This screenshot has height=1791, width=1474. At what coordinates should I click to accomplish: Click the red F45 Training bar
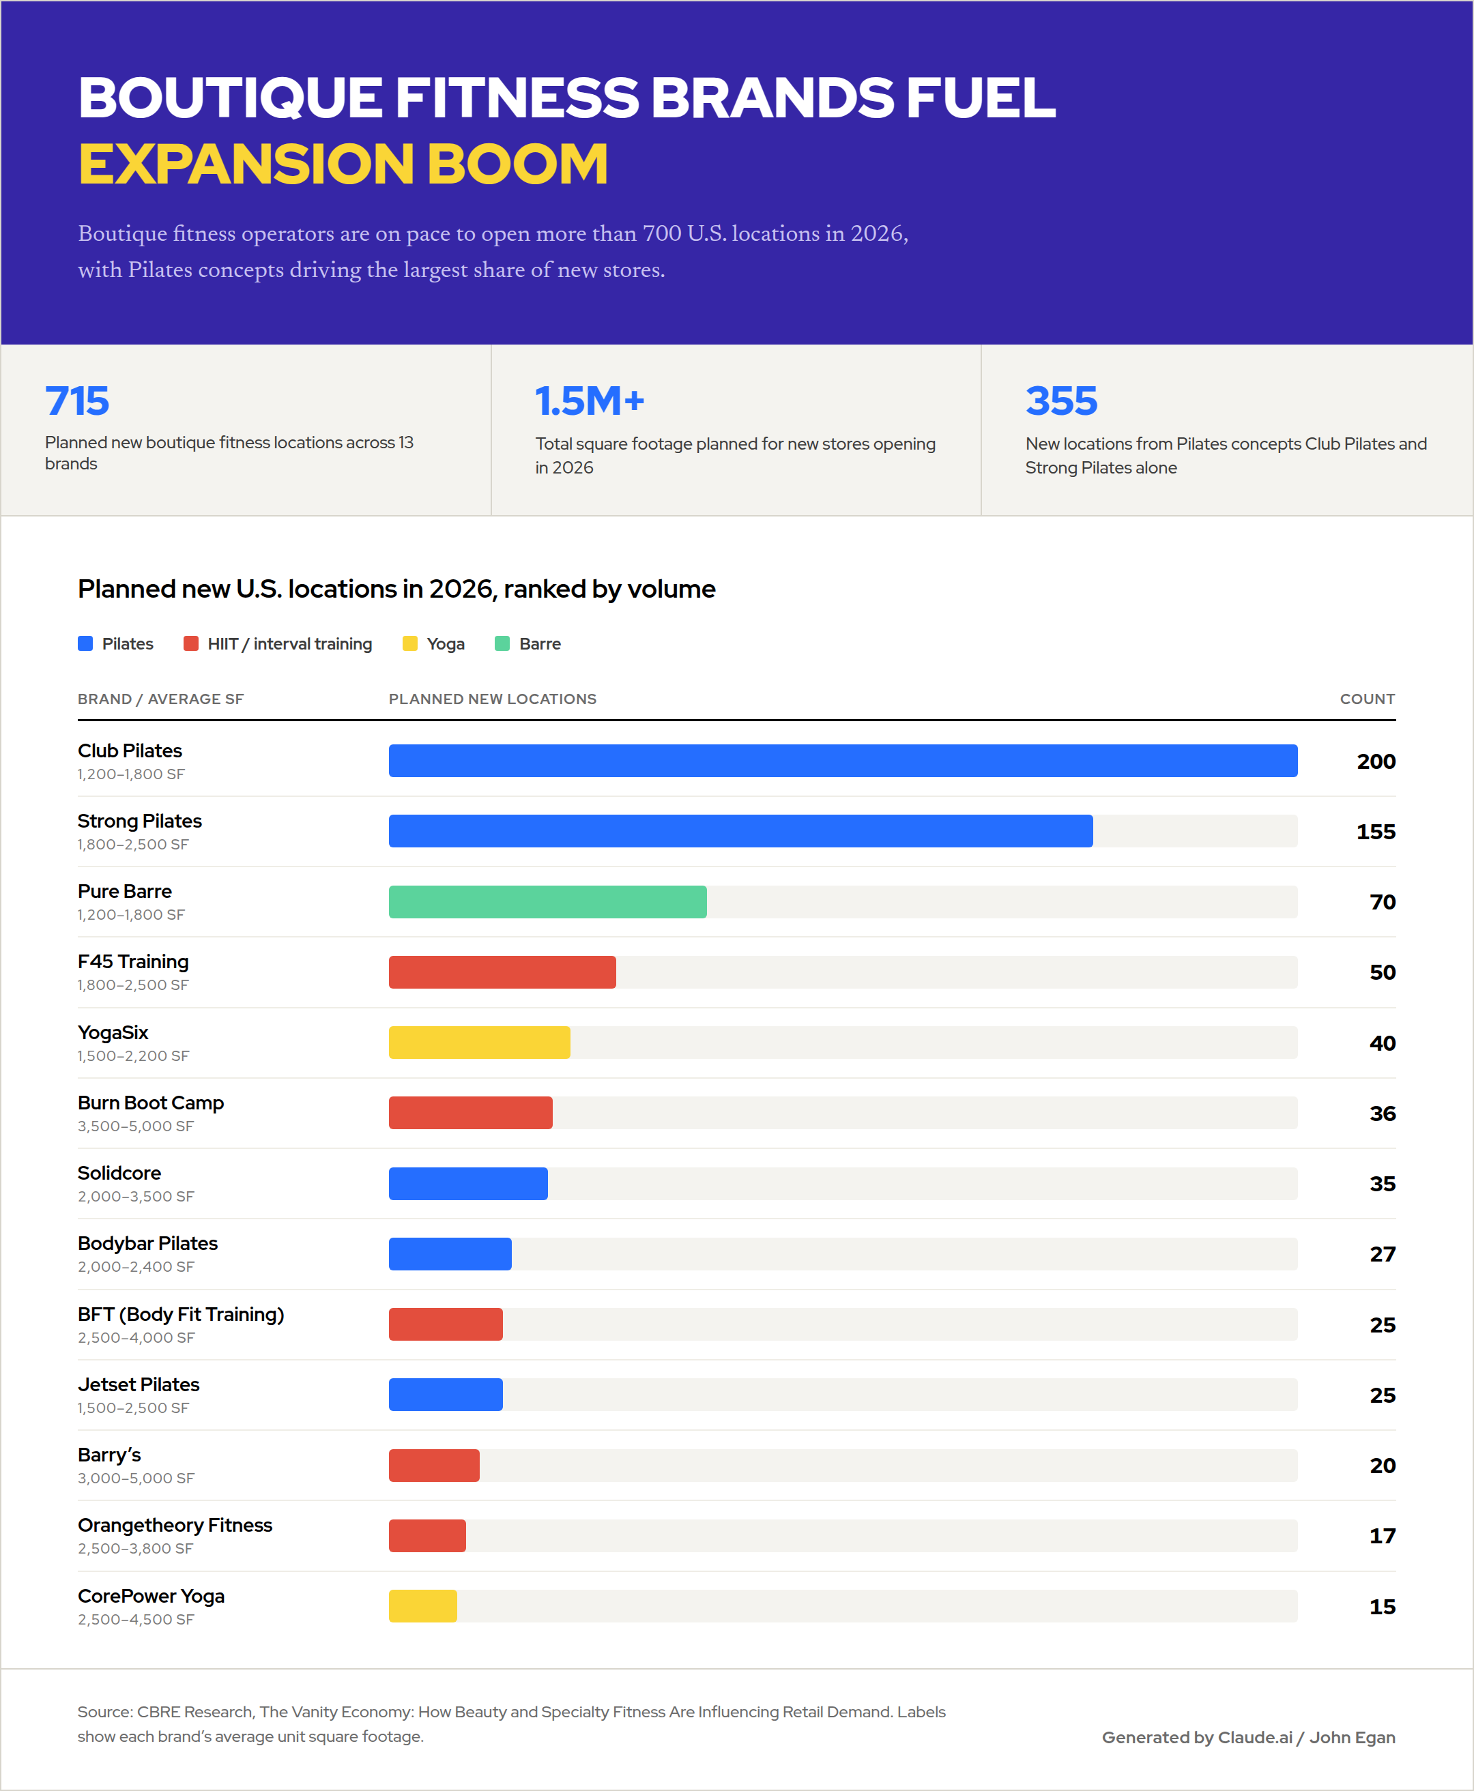[503, 972]
